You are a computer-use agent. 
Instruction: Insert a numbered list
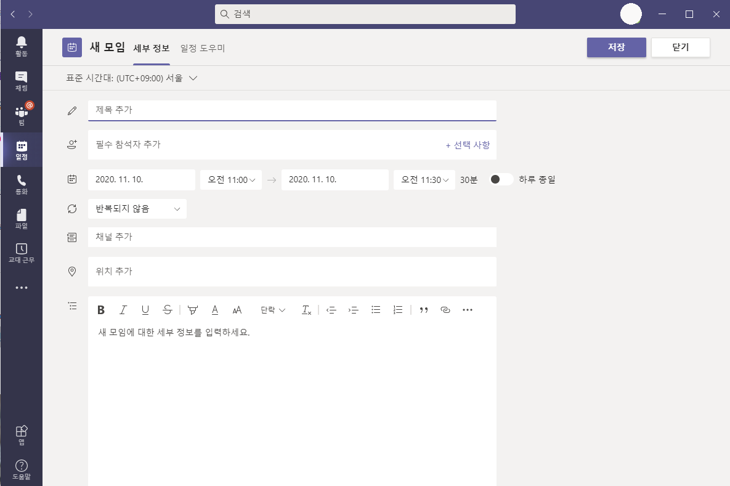coord(397,310)
